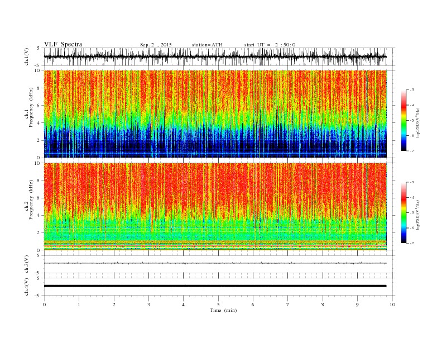Click the ch.2 colorbar "log(PSD)" label
The image size is (442, 342).
coord(417,215)
